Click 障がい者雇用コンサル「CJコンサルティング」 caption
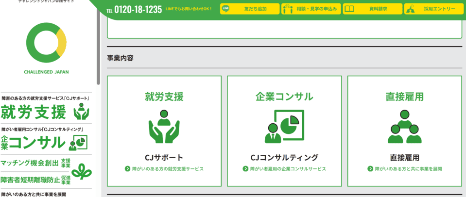Image resolution: width=466 pixels, height=197 pixels. tap(42, 130)
